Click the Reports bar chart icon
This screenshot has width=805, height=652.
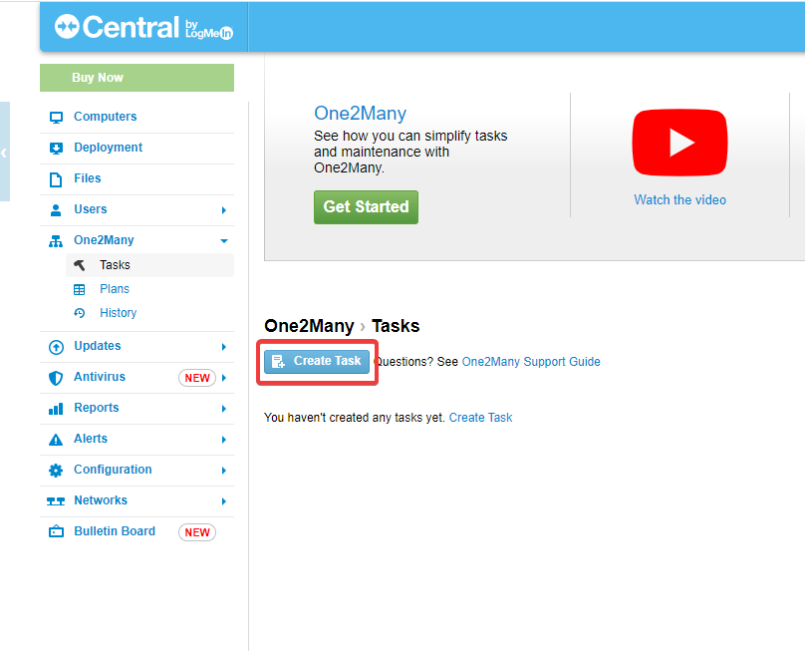[x=56, y=409]
